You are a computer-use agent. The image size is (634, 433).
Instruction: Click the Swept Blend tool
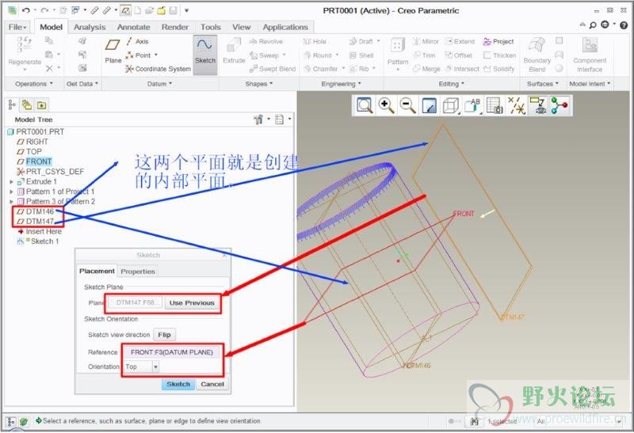coord(273,69)
